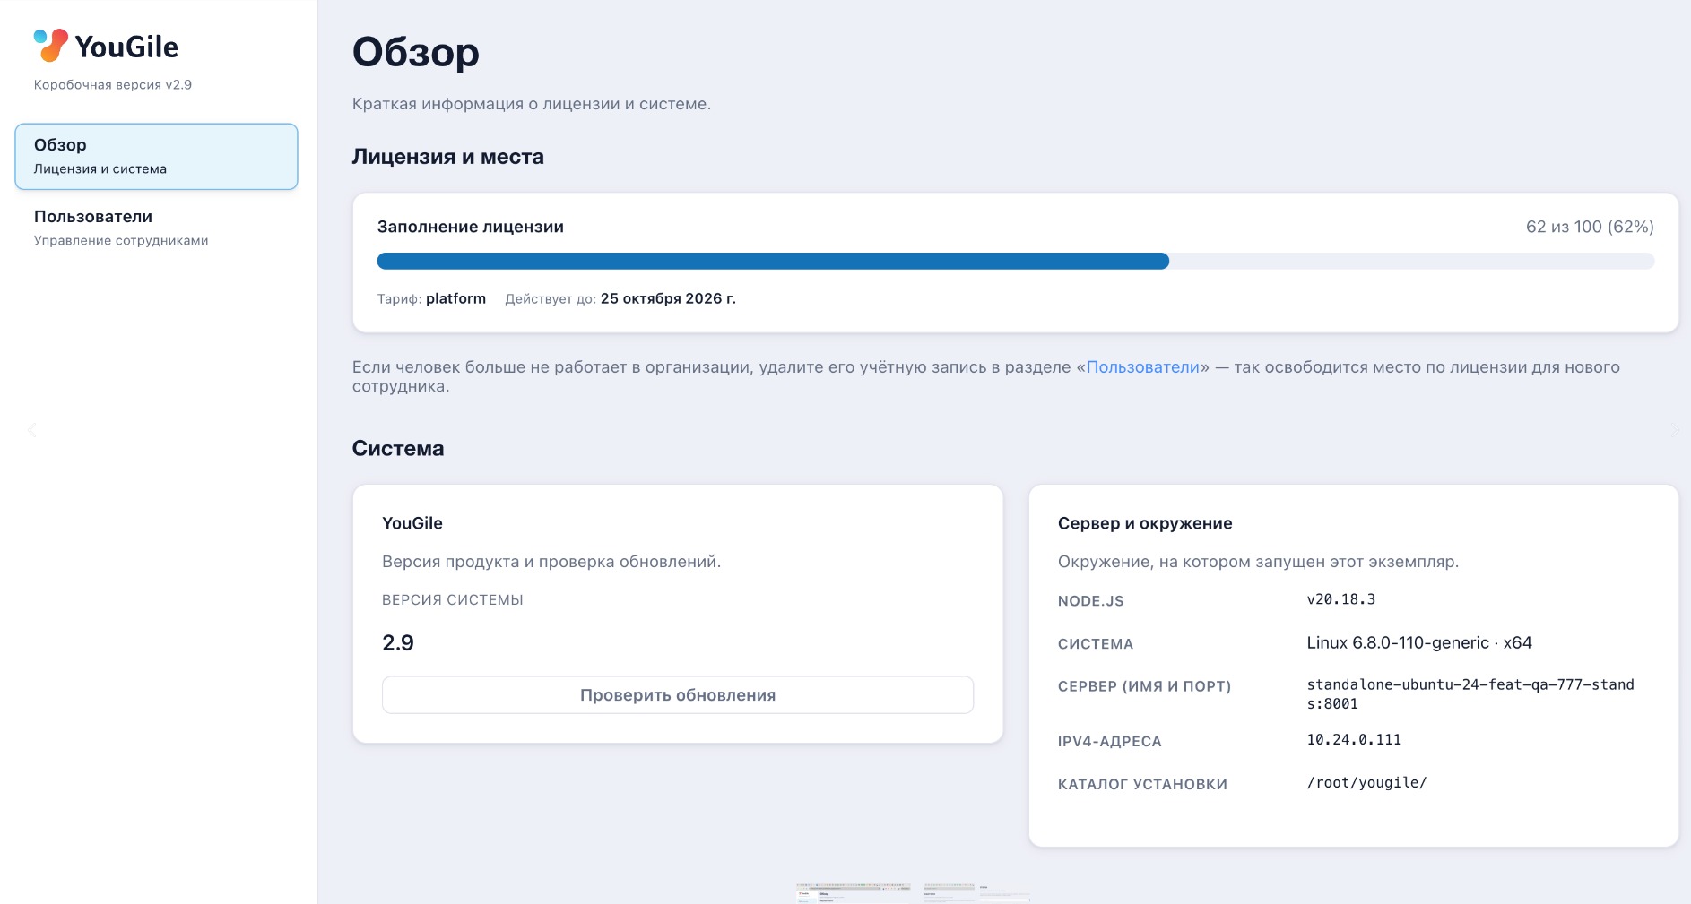The width and height of the screenshot is (1691, 904).
Task: Click "Краткая информация о лицензии и системе."
Action: tap(532, 104)
